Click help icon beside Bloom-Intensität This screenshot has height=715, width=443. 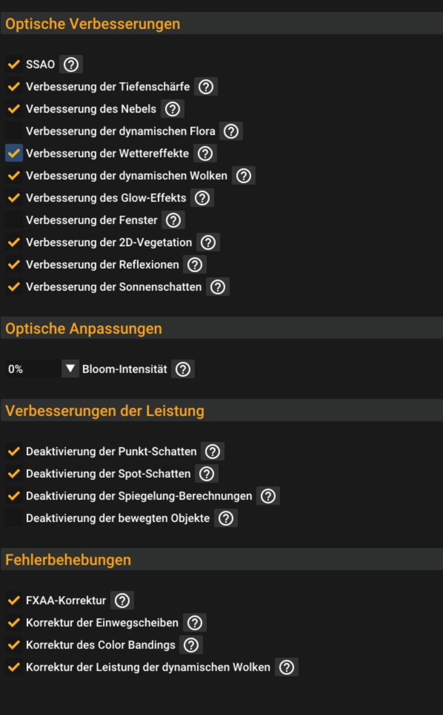[183, 369]
